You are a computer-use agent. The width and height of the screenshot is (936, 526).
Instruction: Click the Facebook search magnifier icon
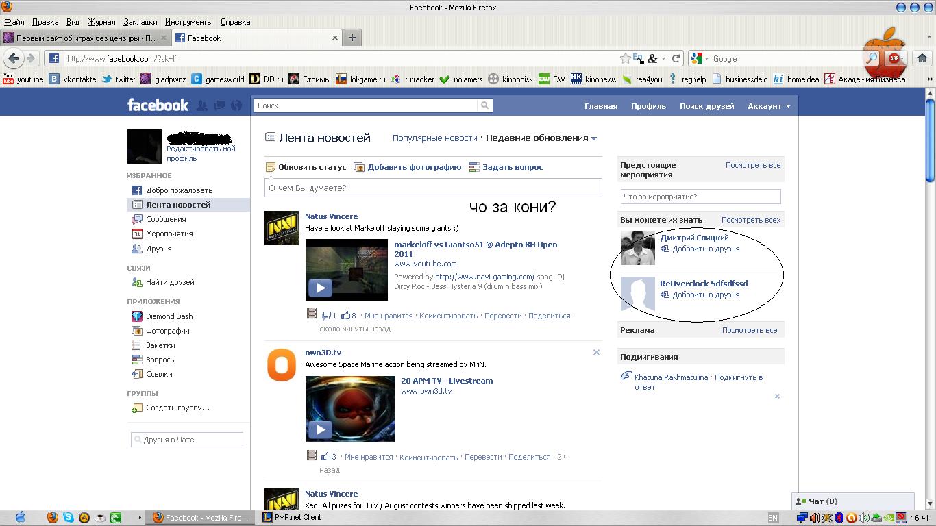pyautogui.click(x=485, y=105)
